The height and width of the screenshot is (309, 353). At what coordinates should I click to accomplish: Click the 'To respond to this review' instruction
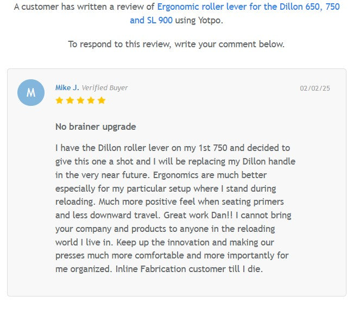click(x=176, y=44)
